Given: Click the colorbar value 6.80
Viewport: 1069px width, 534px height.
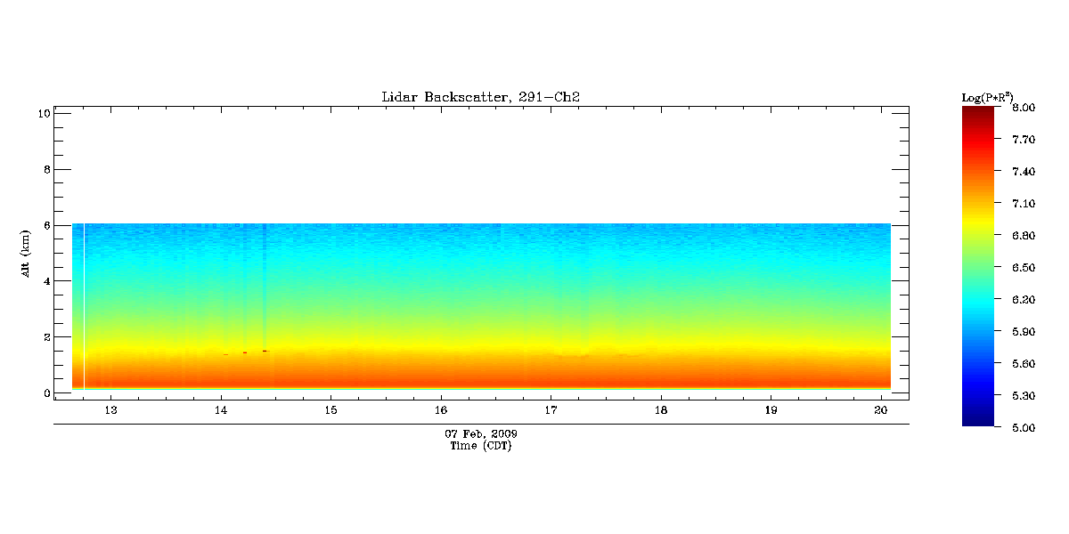Looking at the screenshot, I should 1023,236.
